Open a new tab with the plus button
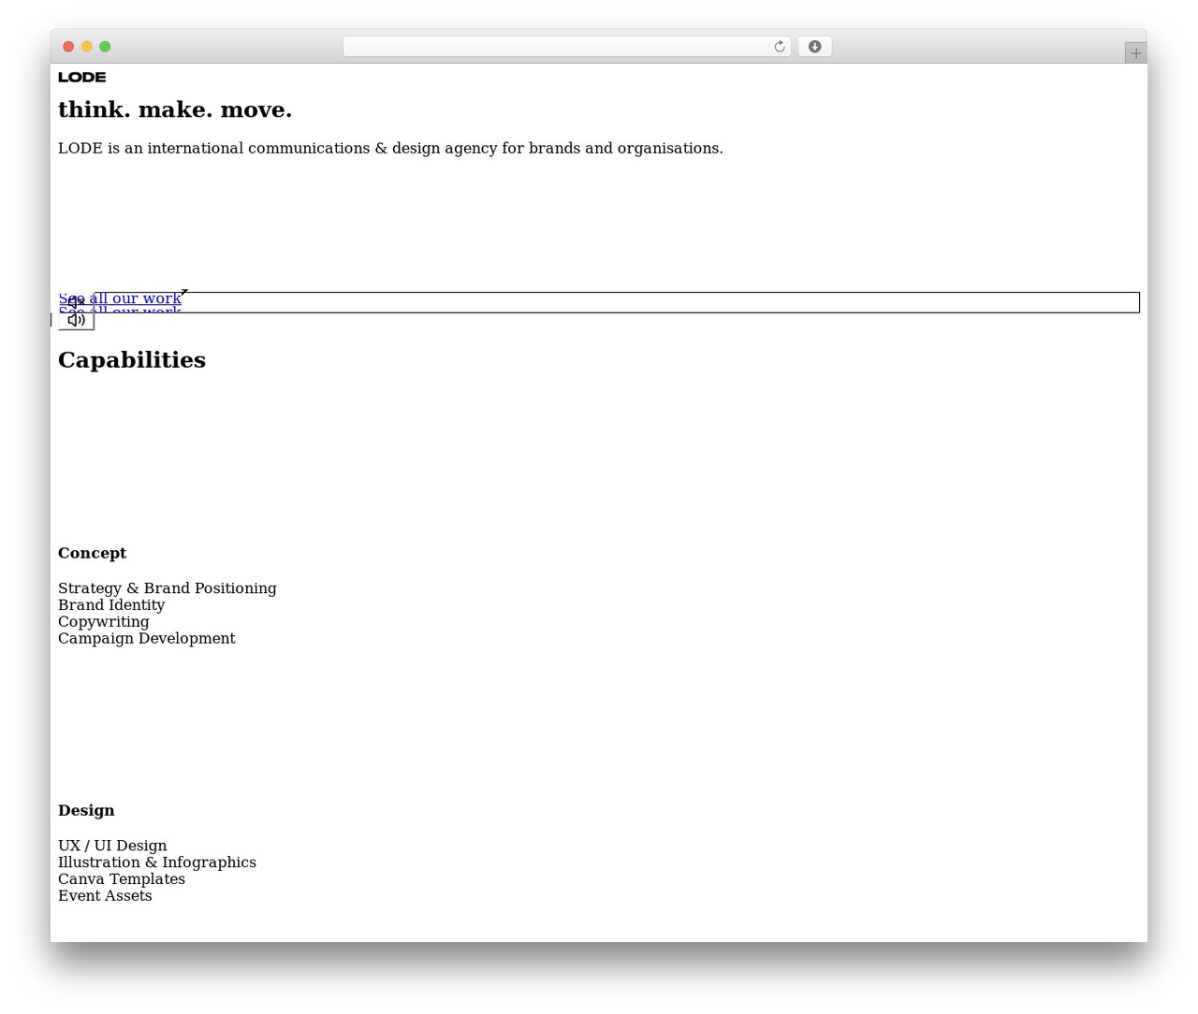Viewport: 1198px width, 1014px height. tap(1135, 53)
